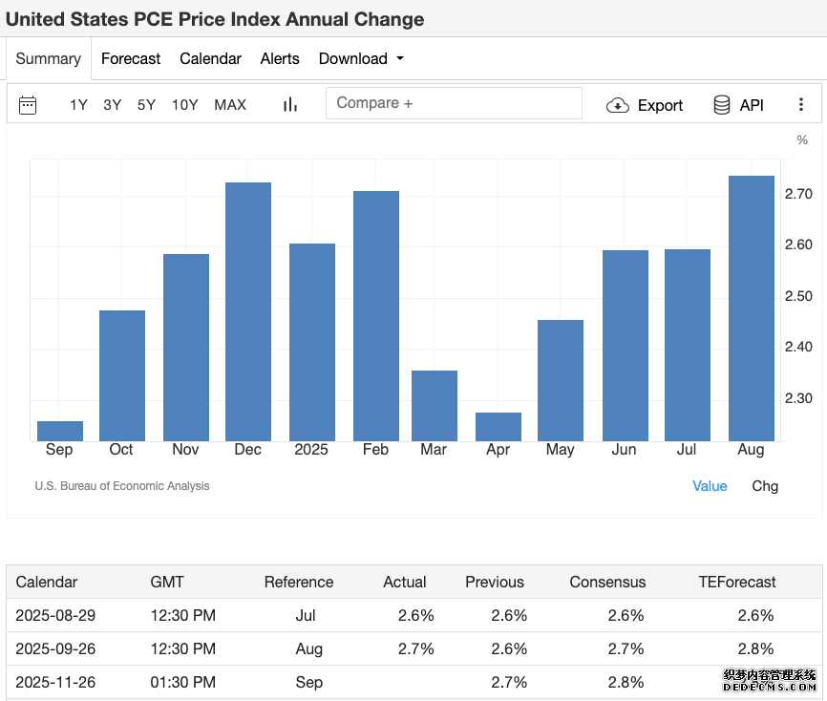Click the Dec bar in the chart
Screen dimensions: 827x701
pos(248,311)
